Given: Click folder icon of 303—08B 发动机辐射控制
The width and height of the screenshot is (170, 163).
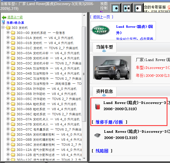Looking at the screenshot, I should (x=13, y=139).
